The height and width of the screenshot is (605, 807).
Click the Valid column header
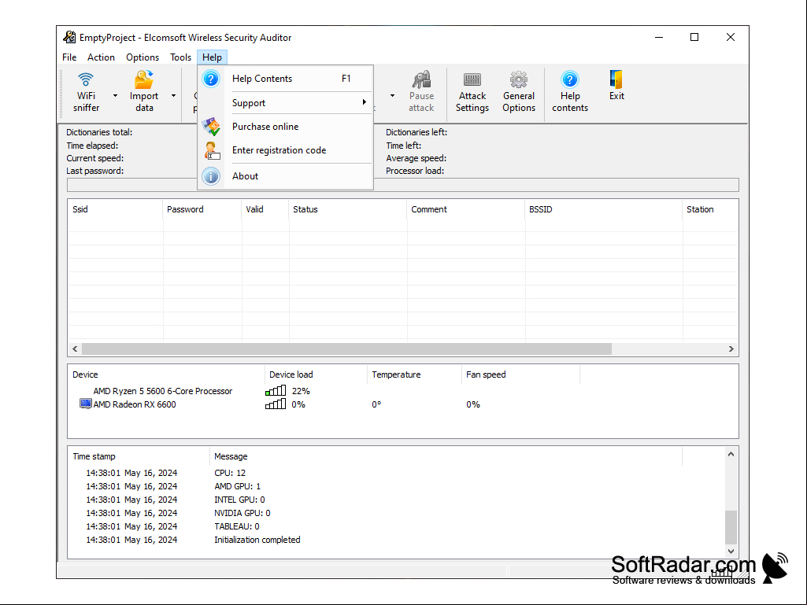[265, 209]
